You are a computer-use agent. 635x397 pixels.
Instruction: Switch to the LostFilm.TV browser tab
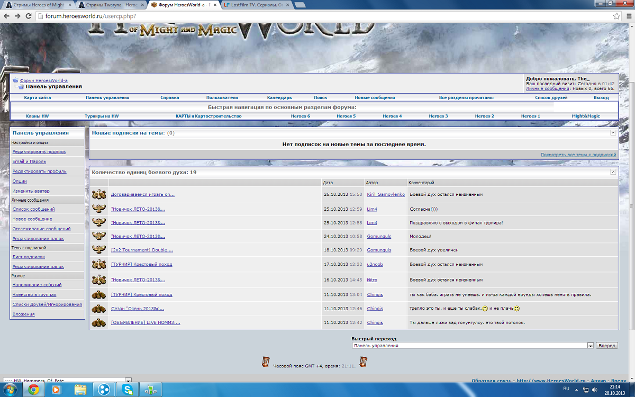(255, 4)
